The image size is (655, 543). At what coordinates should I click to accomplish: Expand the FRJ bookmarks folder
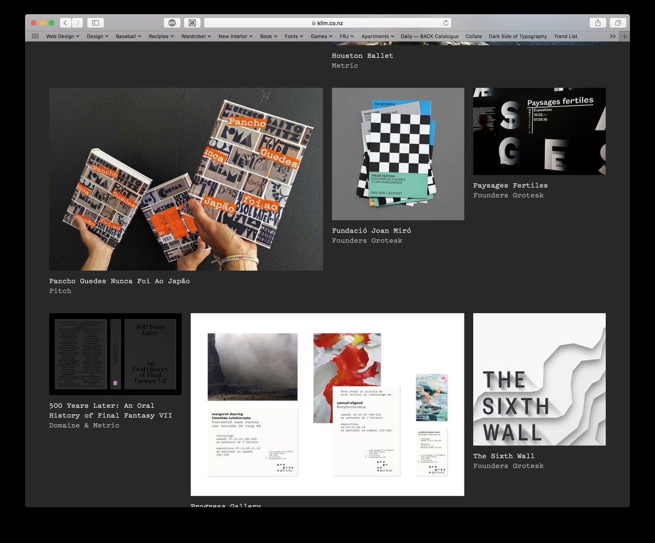[347, 37]
